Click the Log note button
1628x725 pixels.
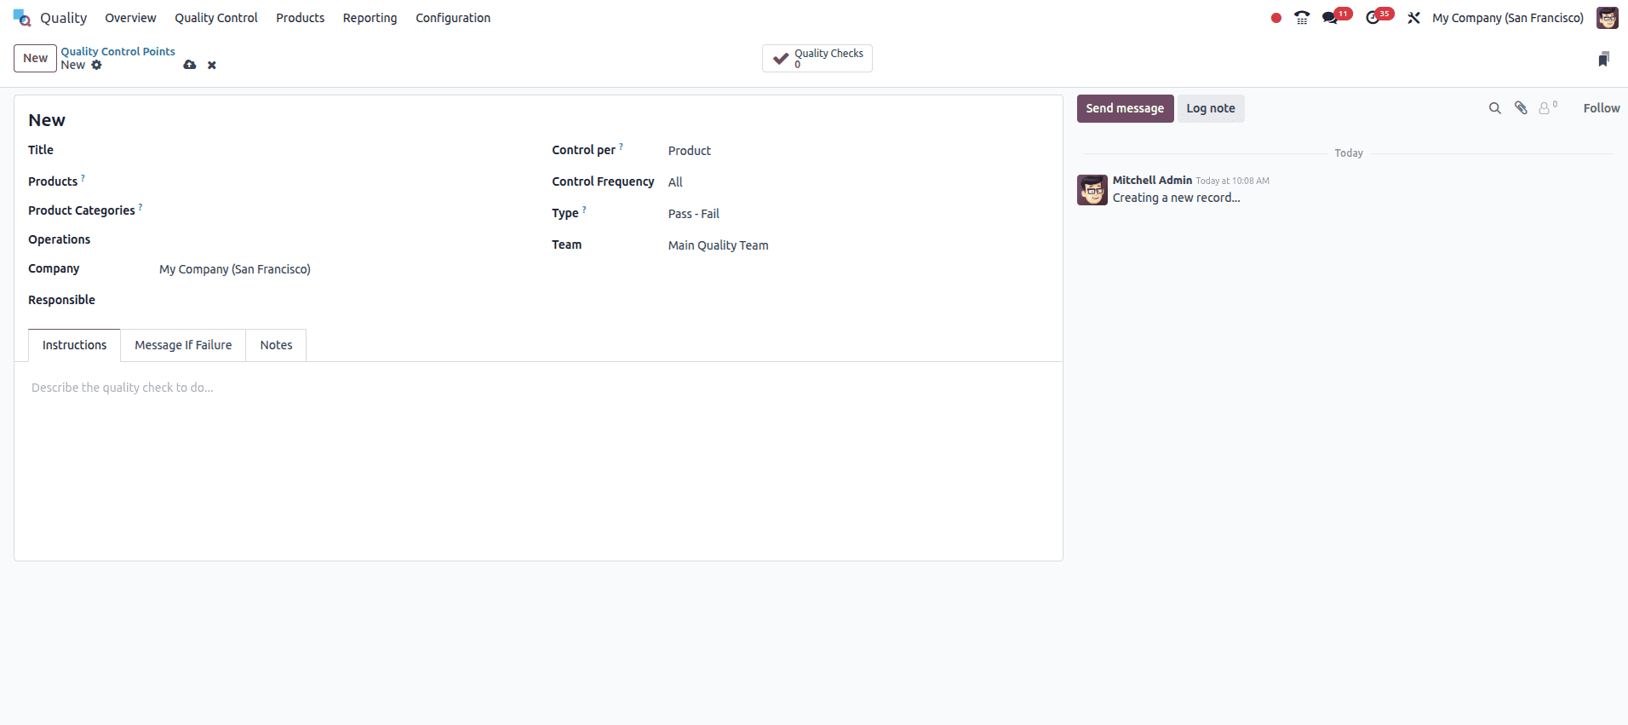1211,108
